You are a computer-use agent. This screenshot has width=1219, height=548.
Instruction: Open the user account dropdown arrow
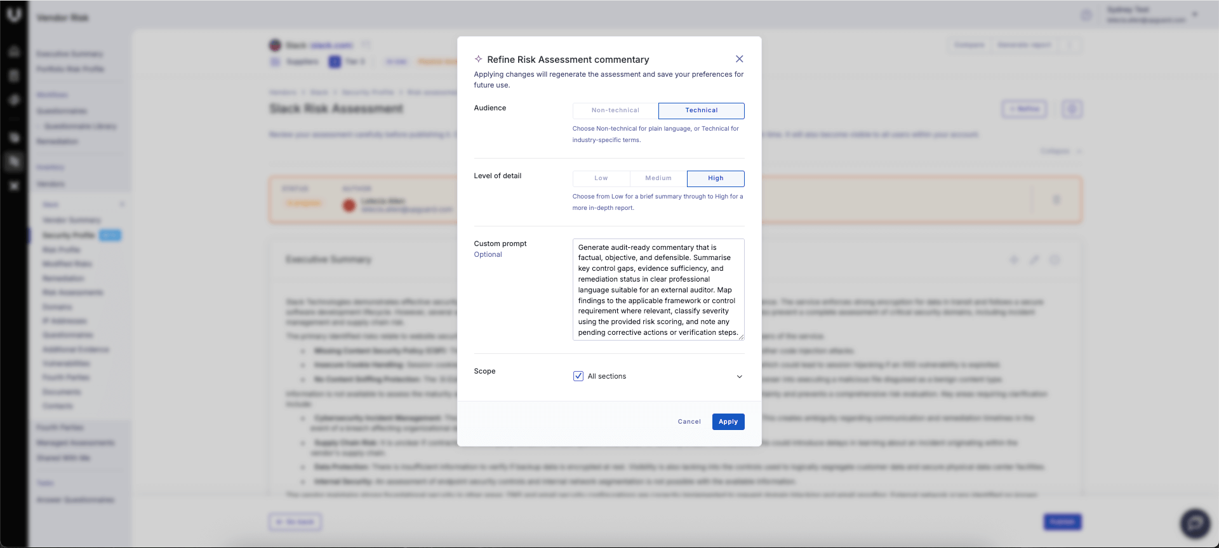pyautogui.click(x=1195, y=14)
